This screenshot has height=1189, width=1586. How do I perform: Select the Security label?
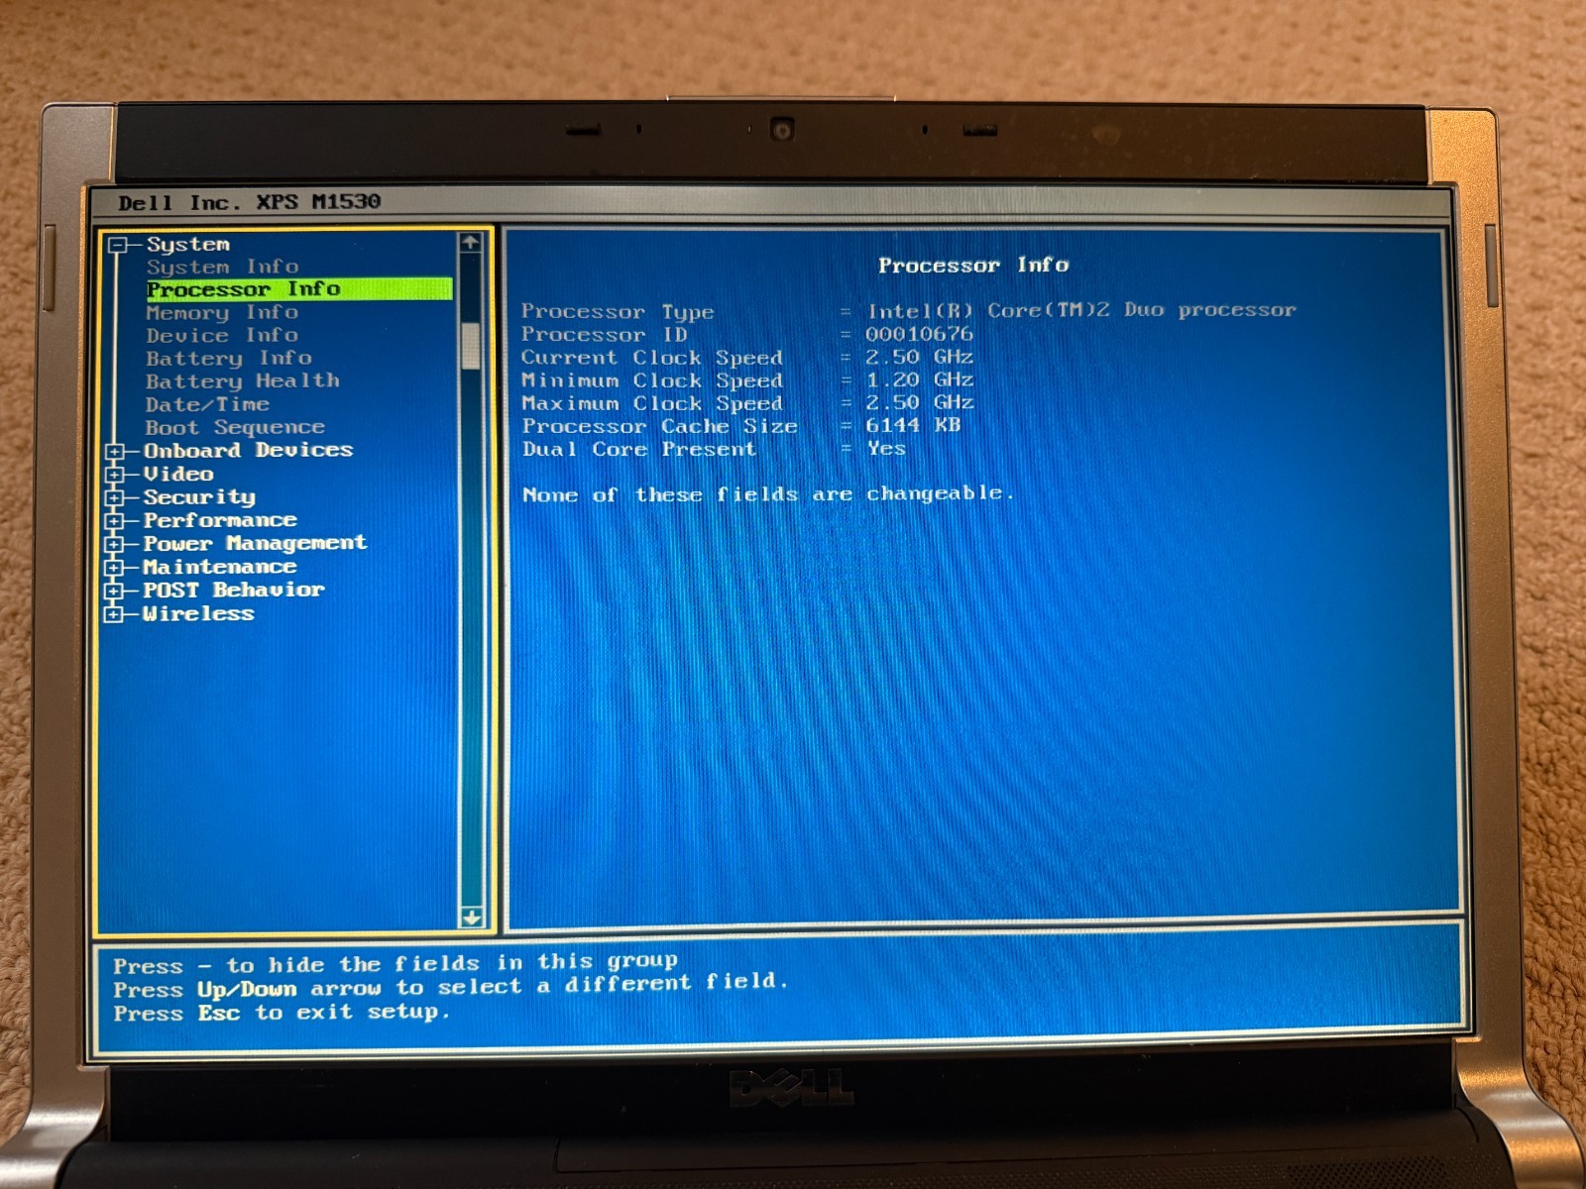199,497
